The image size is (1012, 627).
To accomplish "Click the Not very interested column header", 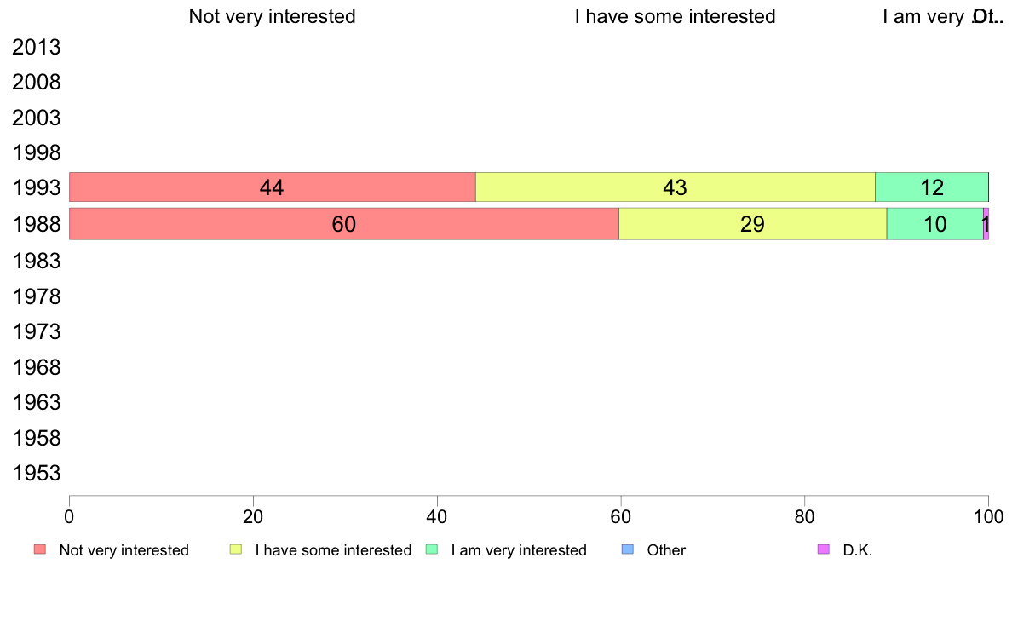I will [x=272, y=16].
